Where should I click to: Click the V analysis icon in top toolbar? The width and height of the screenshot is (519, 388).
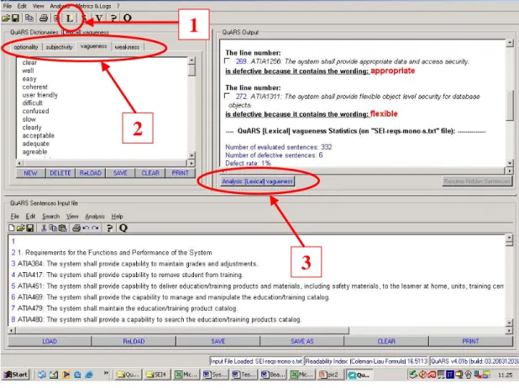pos(98,18)
